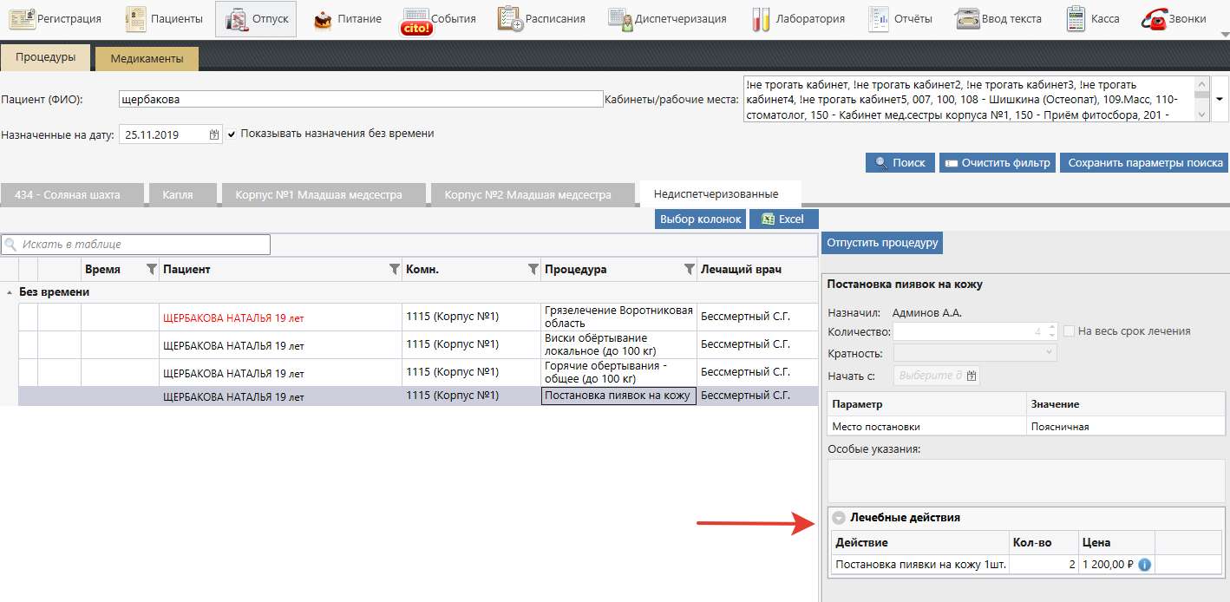
Task: Toggle Показывать назначения без времени checkbox
Action: [232, 134]
